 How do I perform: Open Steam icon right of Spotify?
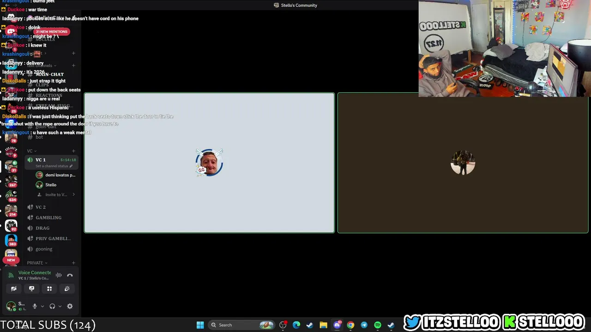tap(391, 325)
